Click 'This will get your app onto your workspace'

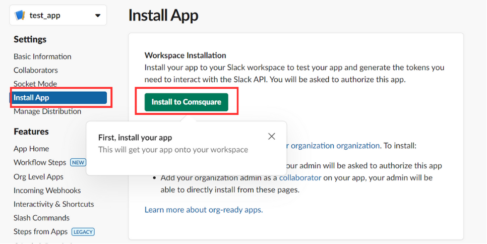(173, 150)
